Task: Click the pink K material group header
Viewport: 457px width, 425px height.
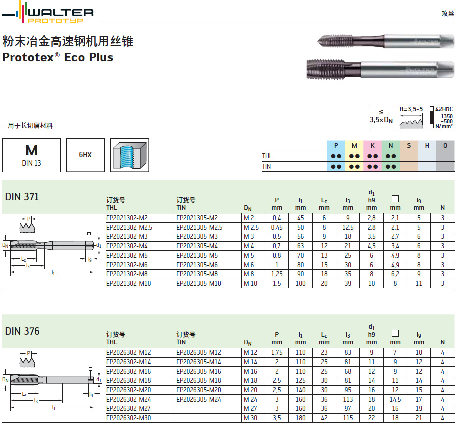Action: click(373, 145)
